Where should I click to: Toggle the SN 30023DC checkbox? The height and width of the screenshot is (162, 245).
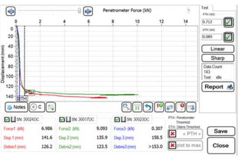(117, 120)
